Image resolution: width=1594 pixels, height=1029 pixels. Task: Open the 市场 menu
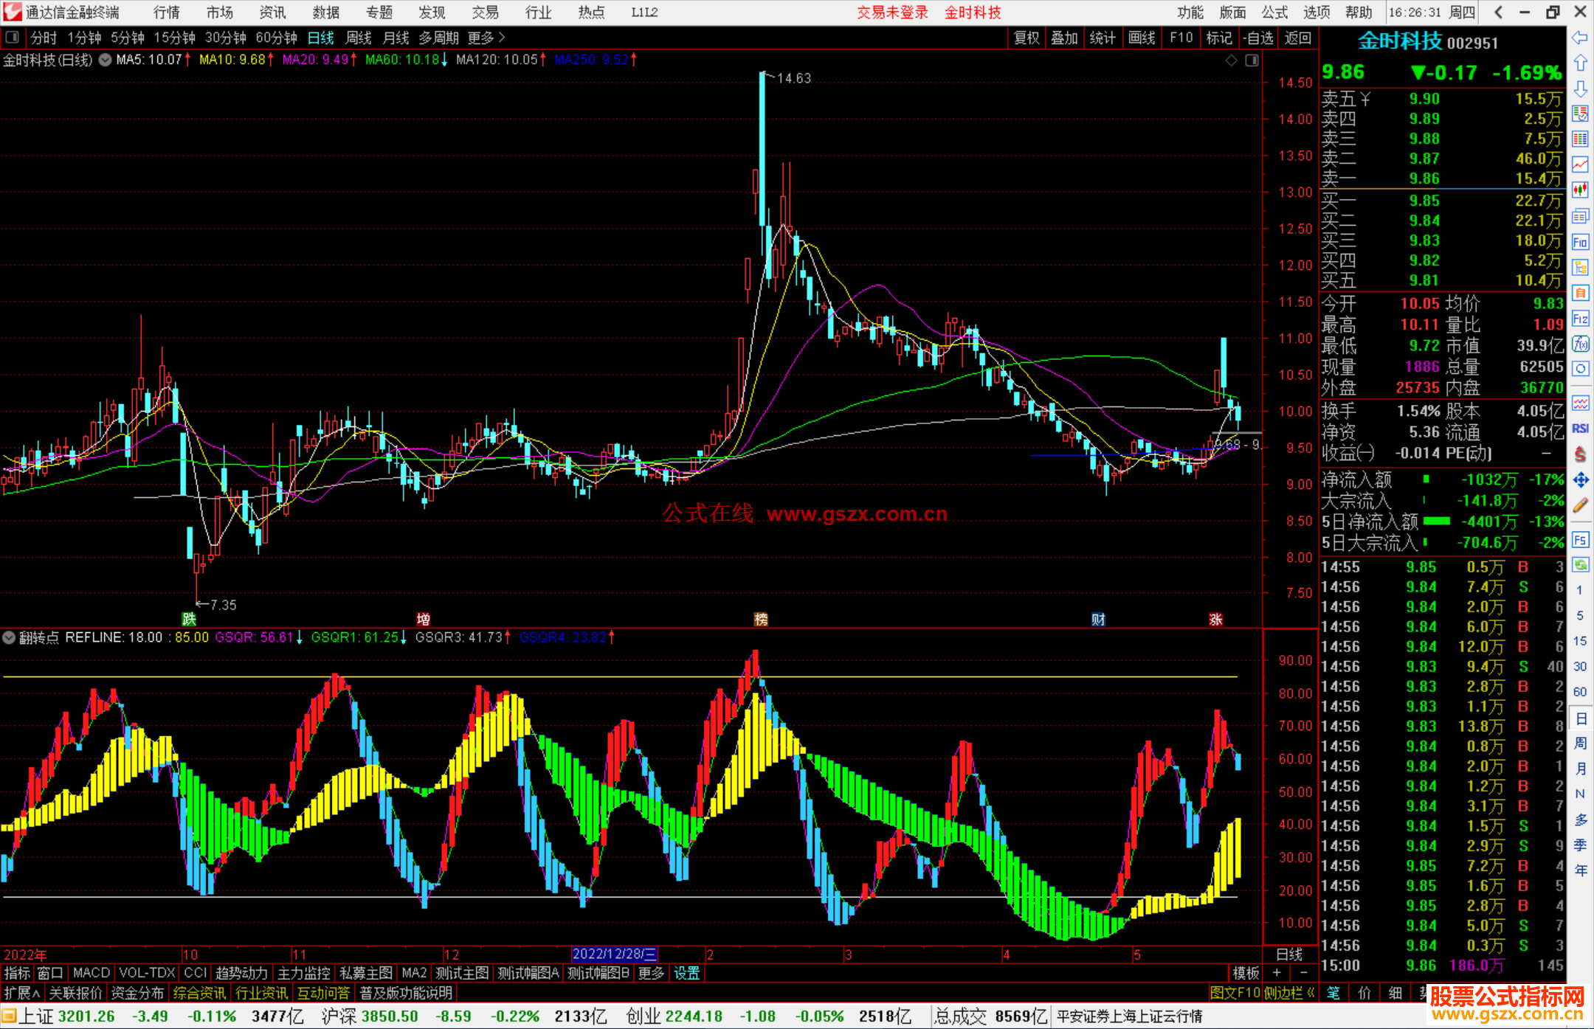point(220,13)
